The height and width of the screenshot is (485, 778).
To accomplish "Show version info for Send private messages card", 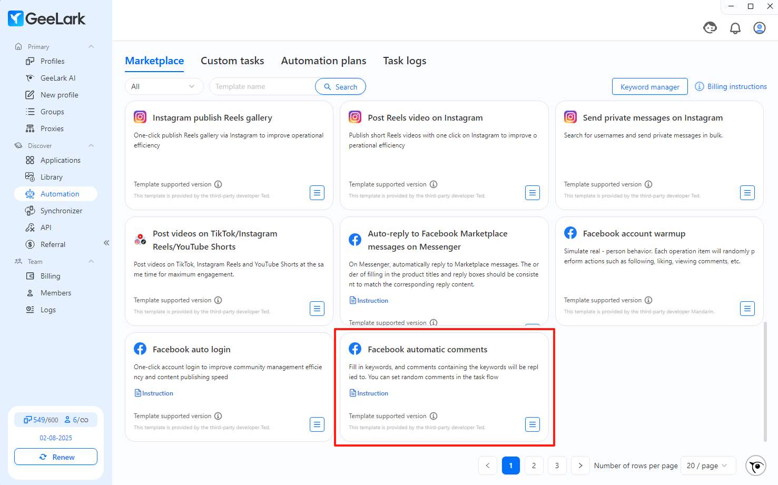I will click(x=648, y=184).
